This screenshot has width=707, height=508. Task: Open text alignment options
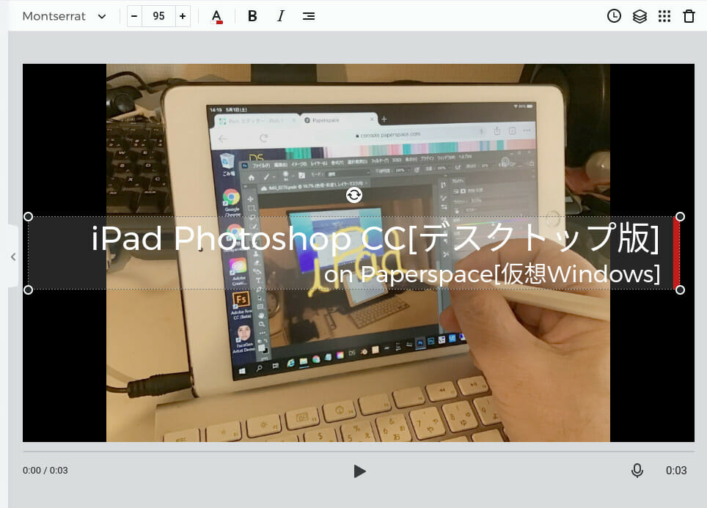309,16
